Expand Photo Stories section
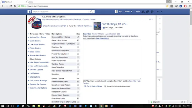The width and height of the screenshot is (192, 108). (35, 48)
